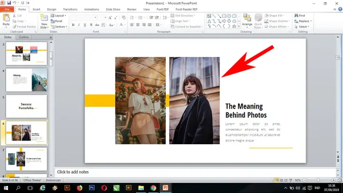Screen dimensions: 343x193
Task: Select slide 7 thumbnail in pane
Action: click(x=26, y=159)
